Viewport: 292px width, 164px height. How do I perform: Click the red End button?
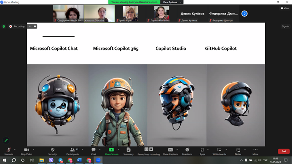click(284, 151)
